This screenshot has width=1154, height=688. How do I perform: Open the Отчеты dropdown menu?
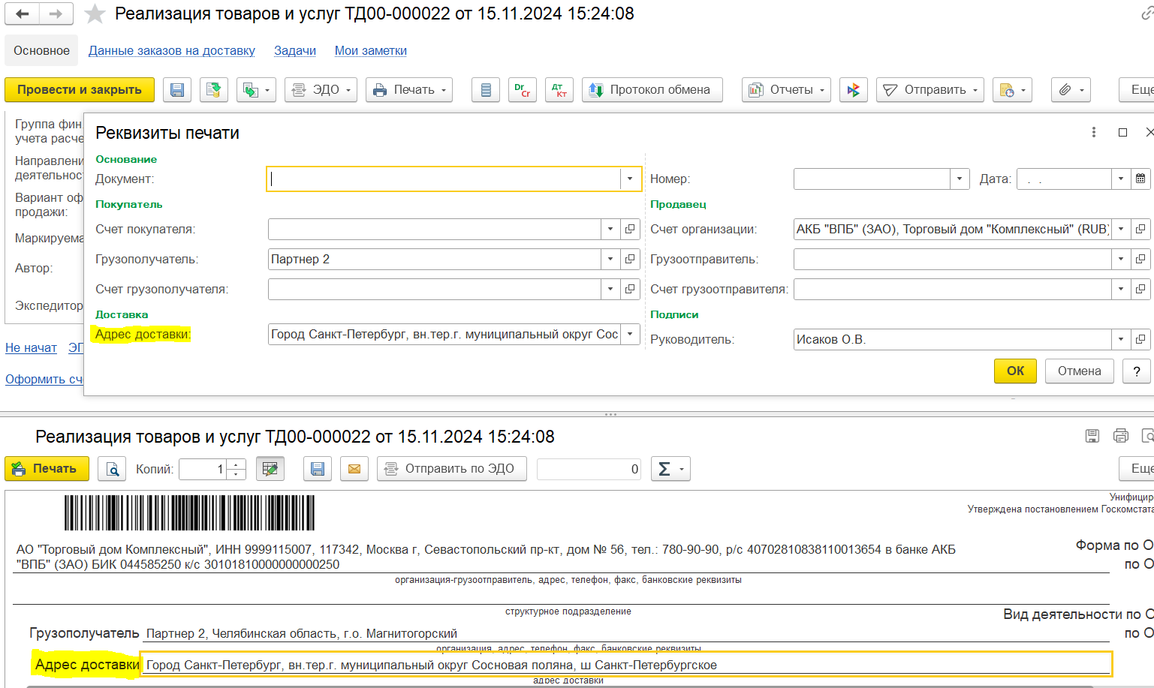point(786,90)
